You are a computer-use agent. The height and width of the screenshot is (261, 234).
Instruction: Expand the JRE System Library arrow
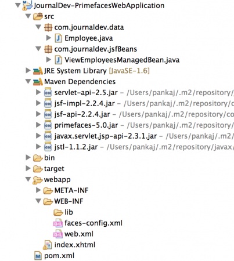point(28,71)
